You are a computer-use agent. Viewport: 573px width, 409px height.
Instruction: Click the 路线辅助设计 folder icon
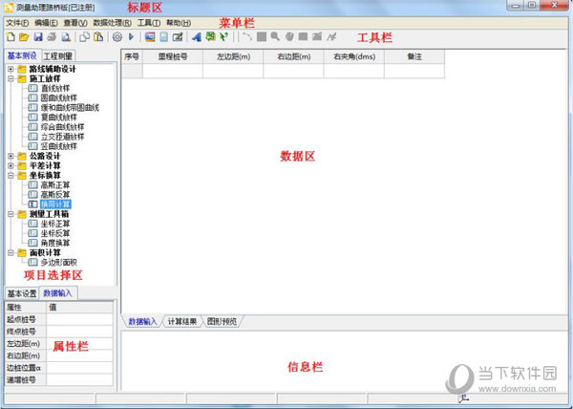[x=22, y=69]
